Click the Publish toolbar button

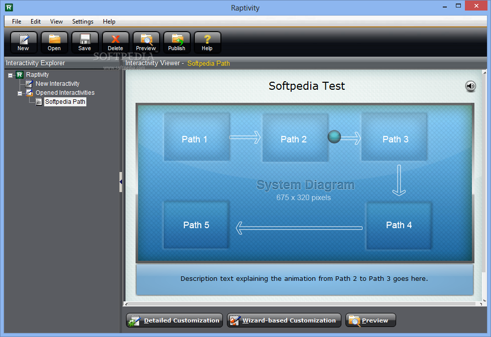pos(177,43)
